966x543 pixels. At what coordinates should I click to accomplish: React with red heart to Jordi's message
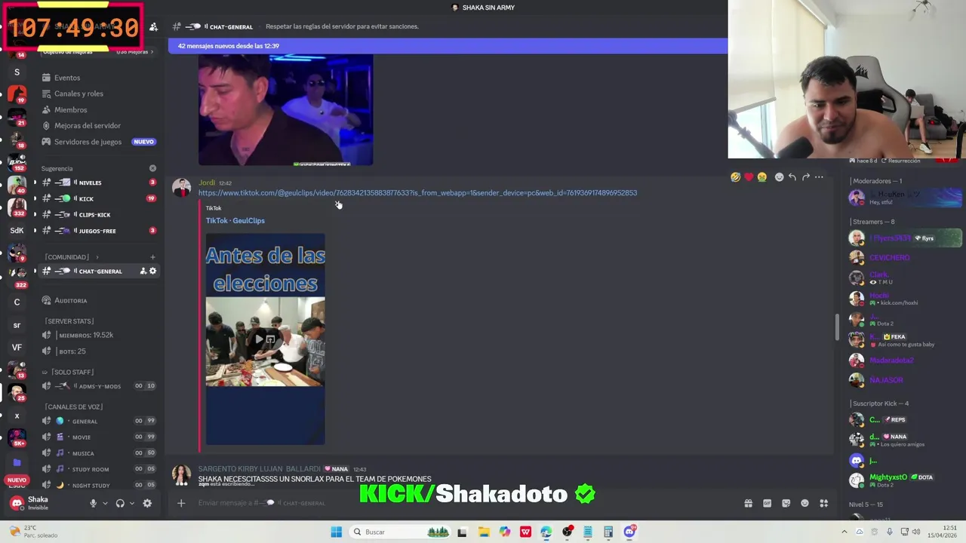[x=749, y=177]
